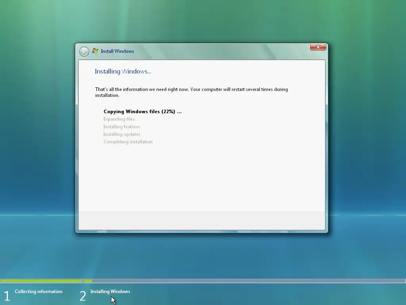Click the completed green stage 1 progress bar
406x305 pixels.
point(41,281)
